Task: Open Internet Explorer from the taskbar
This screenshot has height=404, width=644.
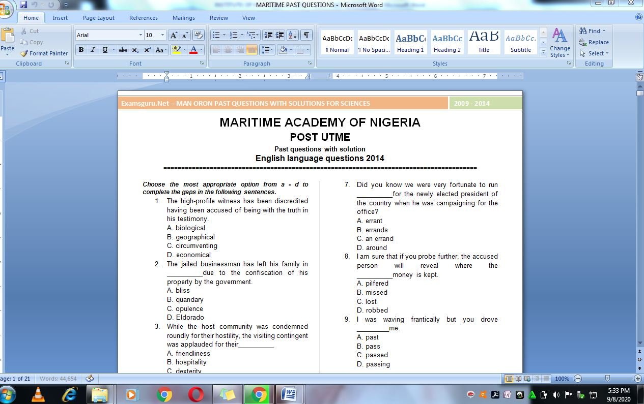Action: click(69, 394)
